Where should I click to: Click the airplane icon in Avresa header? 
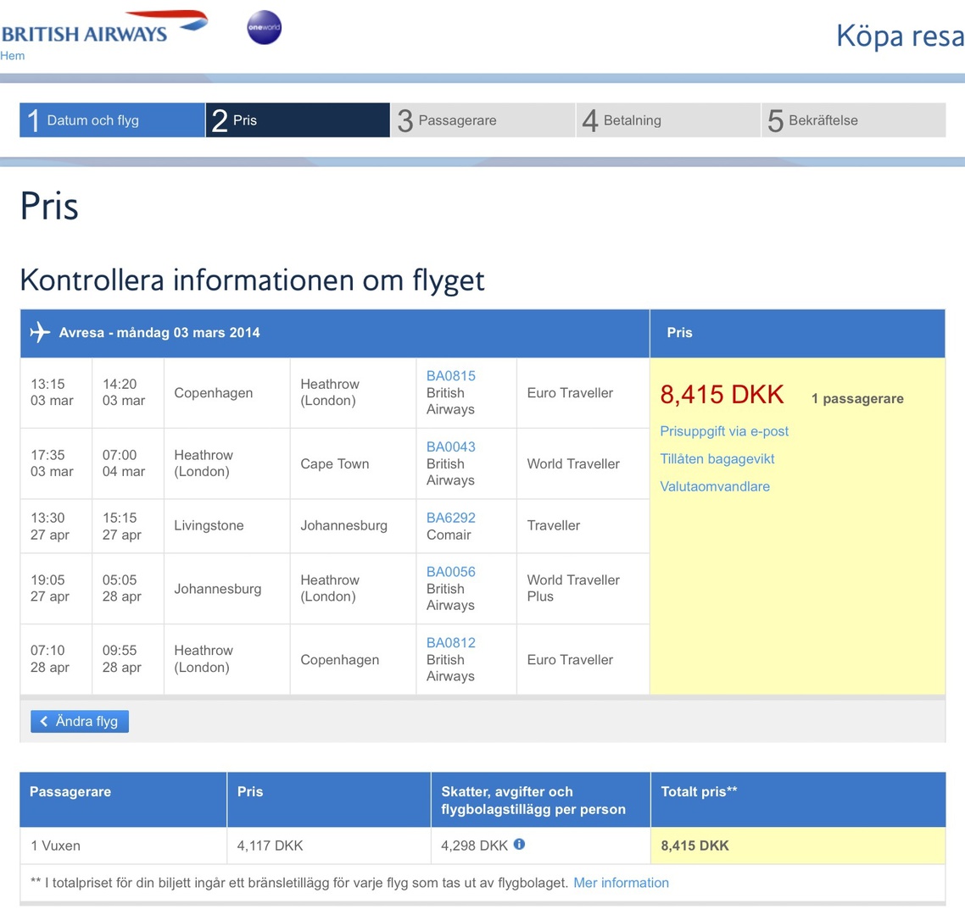tap(39, 332)
